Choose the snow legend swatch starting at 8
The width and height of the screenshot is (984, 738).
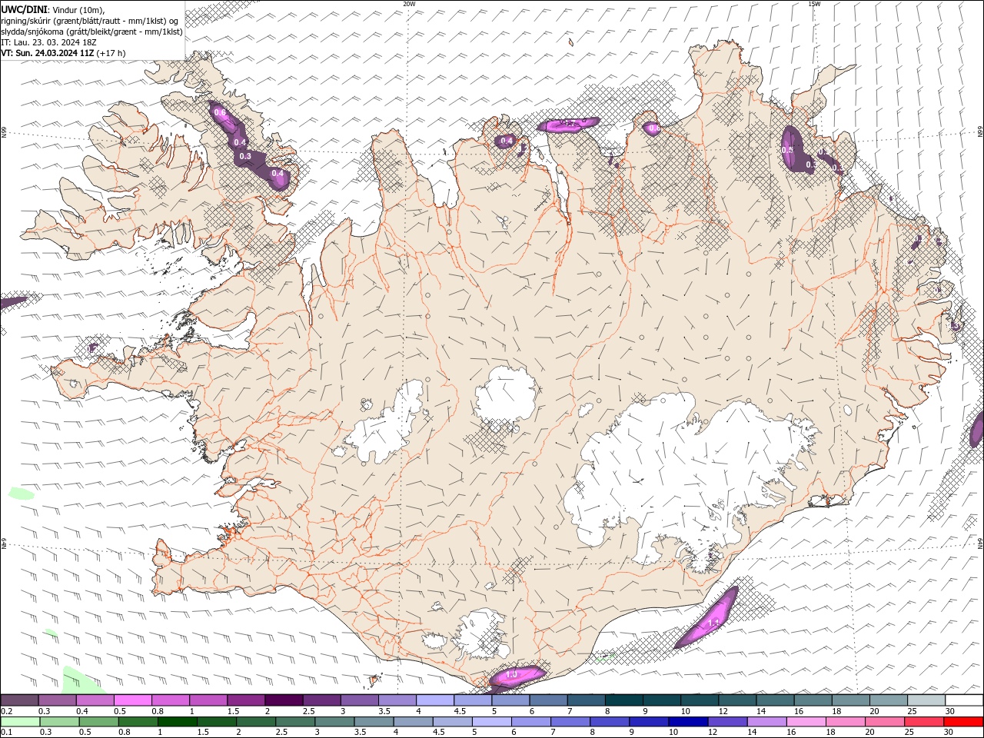[x=623, y=700]
